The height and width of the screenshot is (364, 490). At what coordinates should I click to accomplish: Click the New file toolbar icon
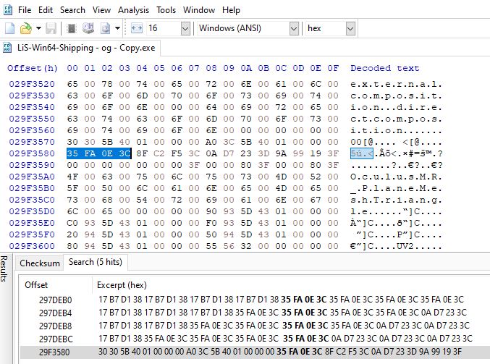(x=9, y=28)
